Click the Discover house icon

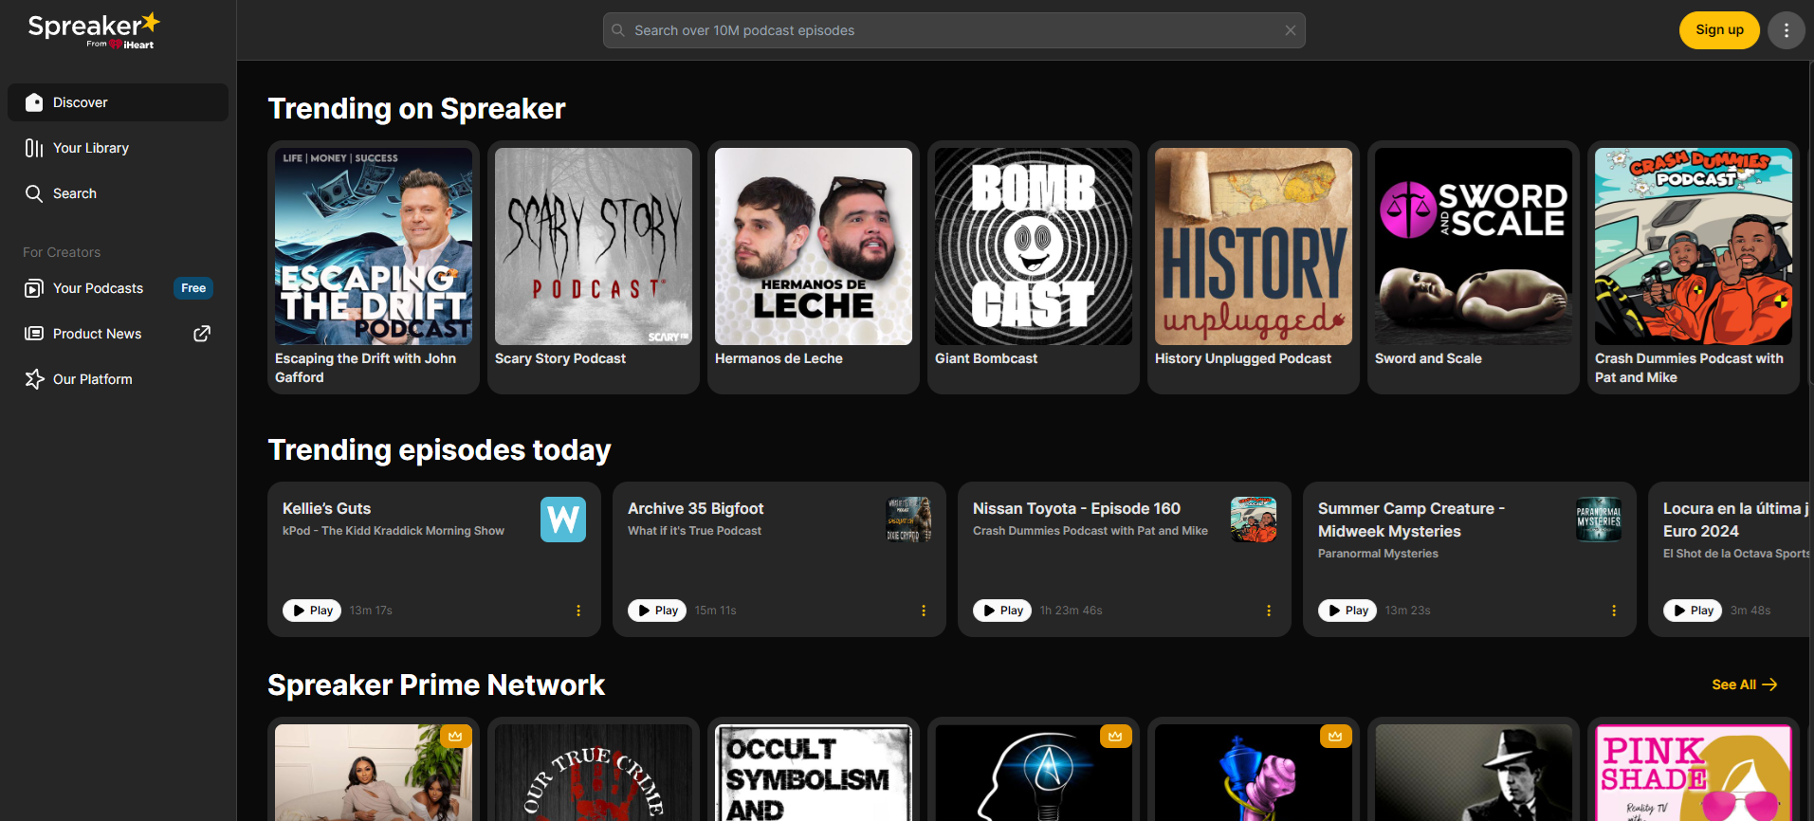34,102
